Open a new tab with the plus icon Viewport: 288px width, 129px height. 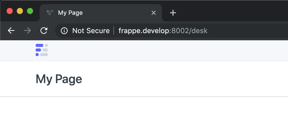(x=173, y=13)
